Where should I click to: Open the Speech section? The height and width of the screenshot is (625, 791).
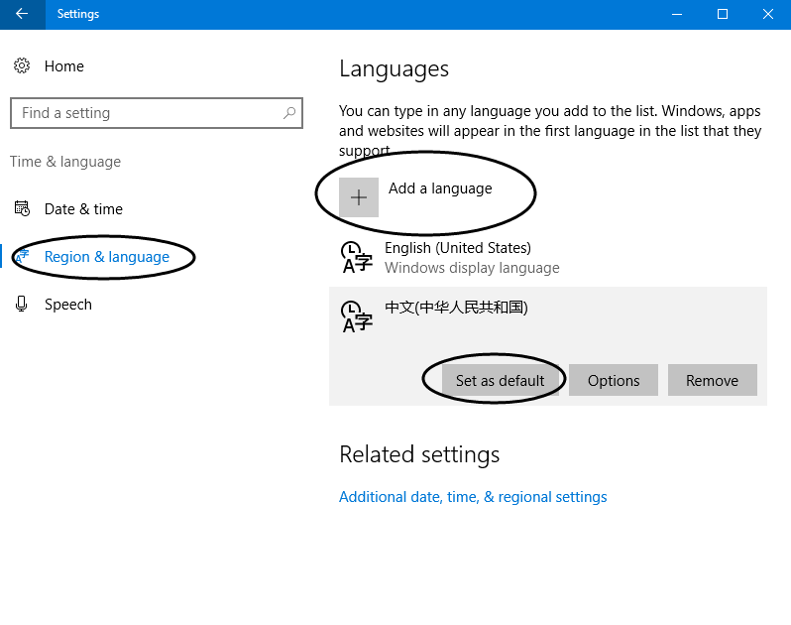click(68, 305)
